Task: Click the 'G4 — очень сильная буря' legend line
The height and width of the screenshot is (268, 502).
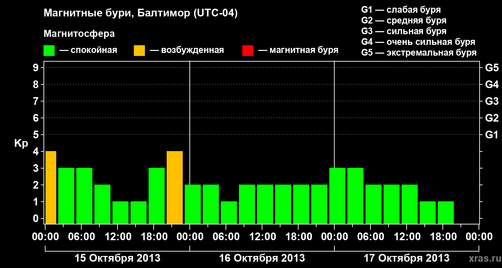Action: click(x=418, y=42)
